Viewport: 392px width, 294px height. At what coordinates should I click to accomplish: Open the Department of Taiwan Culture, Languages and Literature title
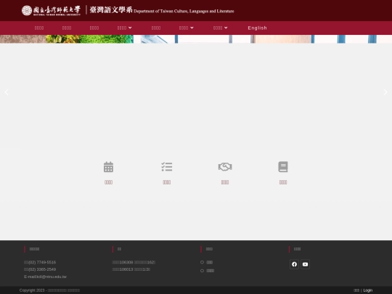[162, 10]
